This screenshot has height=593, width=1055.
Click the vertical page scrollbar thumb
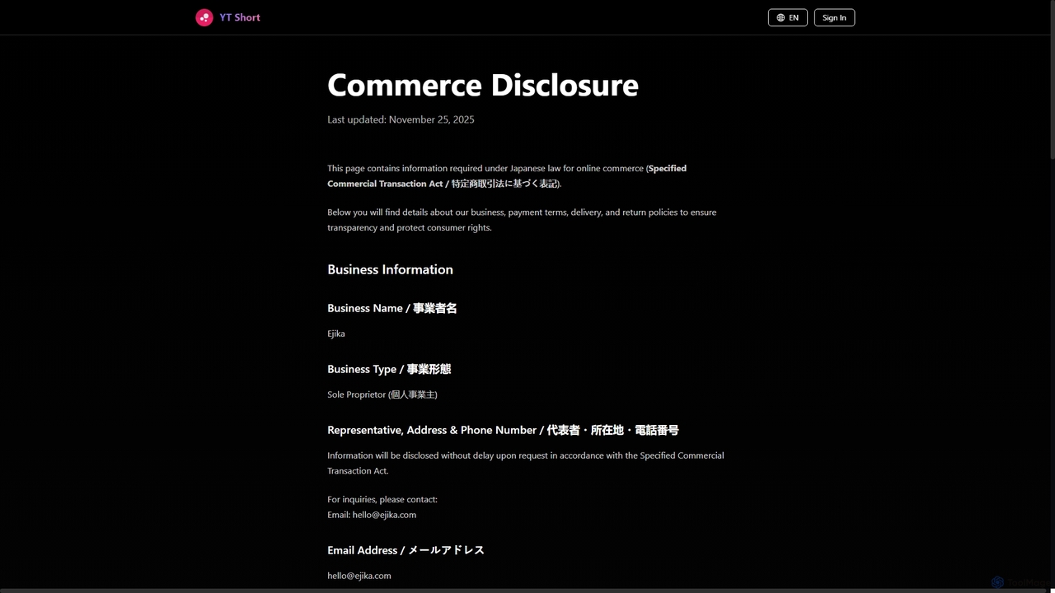pos(1052,79)
